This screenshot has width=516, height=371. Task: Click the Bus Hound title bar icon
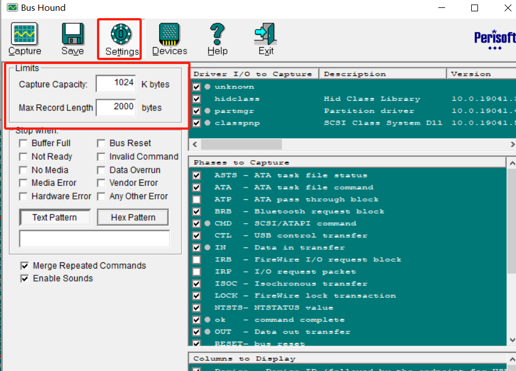coord(12,7)
